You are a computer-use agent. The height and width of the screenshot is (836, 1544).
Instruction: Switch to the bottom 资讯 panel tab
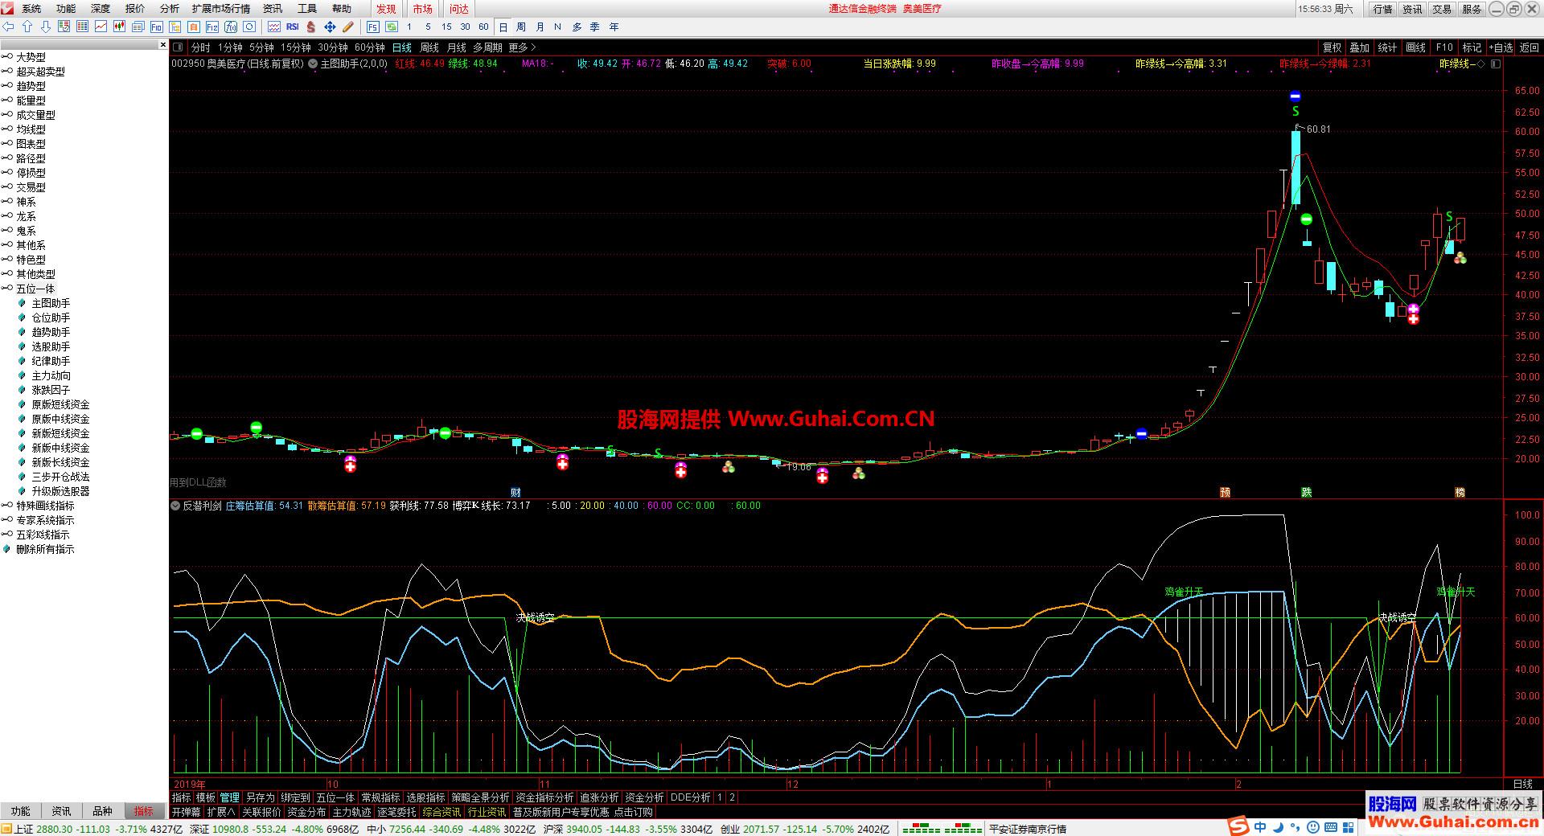click(x=62, y=811)
